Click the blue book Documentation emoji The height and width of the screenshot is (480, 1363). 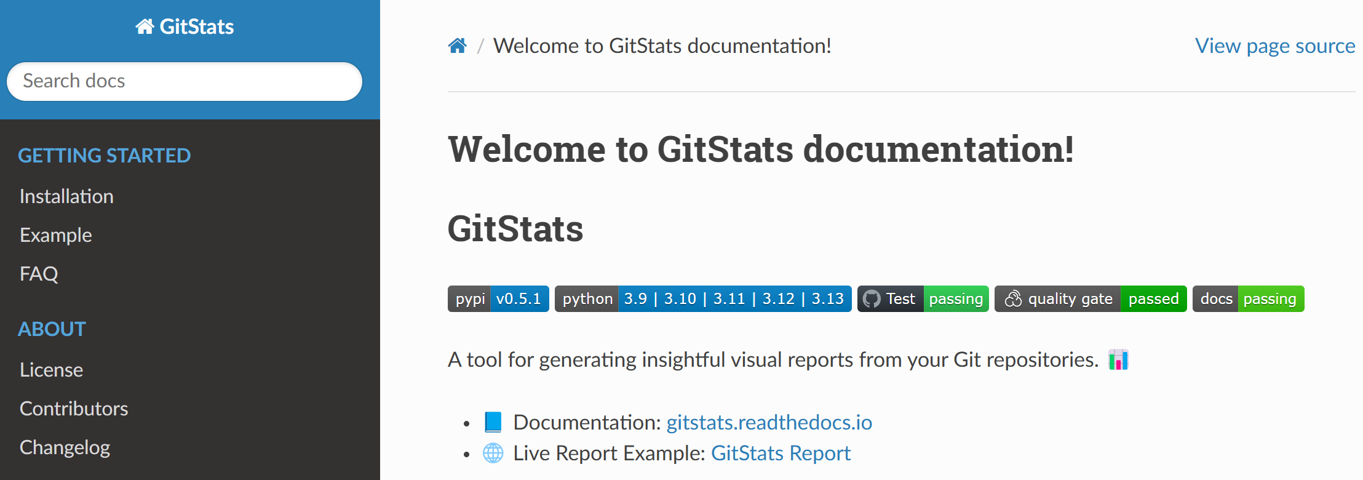pyautogui.click(x=493, y=422)
